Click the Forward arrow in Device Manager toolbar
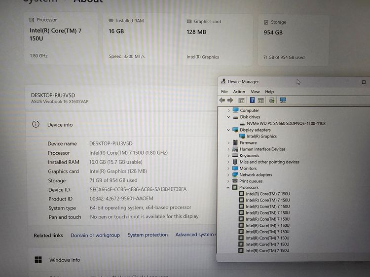The height and width of the screenshot is (277, 370). pyautogui.click(x=230, y=100)
